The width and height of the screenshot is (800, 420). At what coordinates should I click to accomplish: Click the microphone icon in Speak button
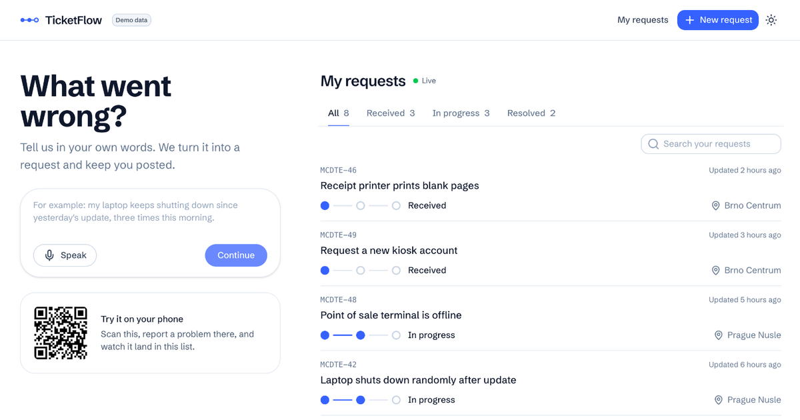49,255
